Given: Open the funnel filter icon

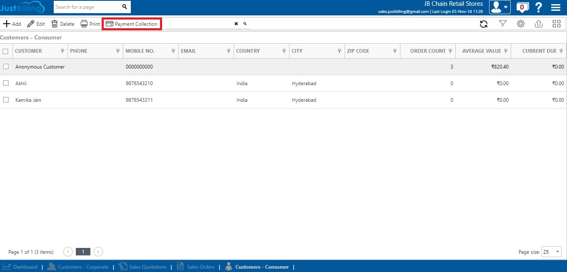Looking at the screenshot, I should pyautogui.click(x=503, y=24).
